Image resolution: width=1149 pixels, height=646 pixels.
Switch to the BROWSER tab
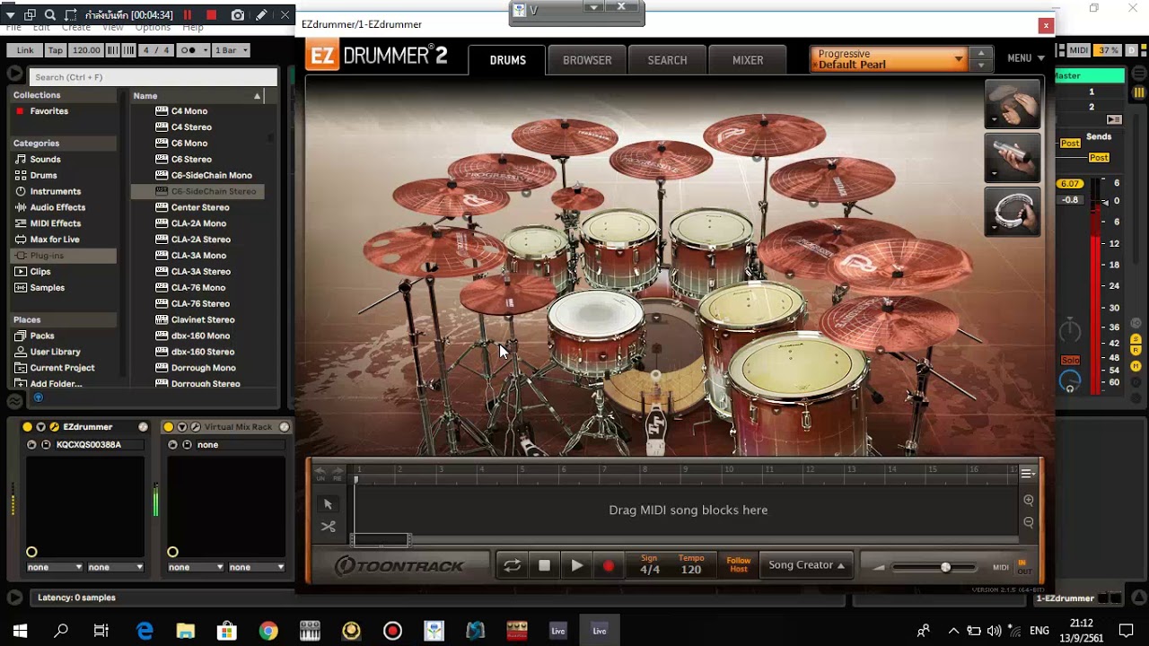(587, 60)
